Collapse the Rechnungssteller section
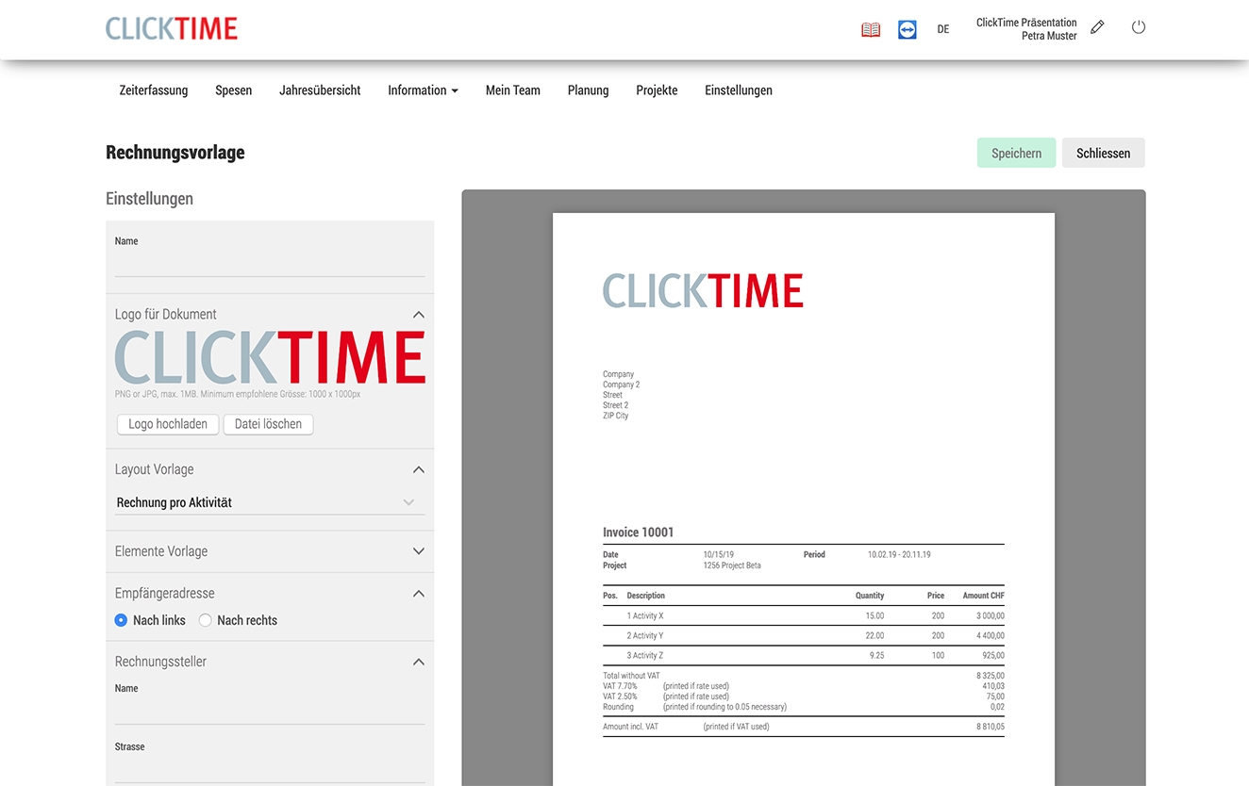Screen dimensions: 1249x786 click(x=419, y=662)
